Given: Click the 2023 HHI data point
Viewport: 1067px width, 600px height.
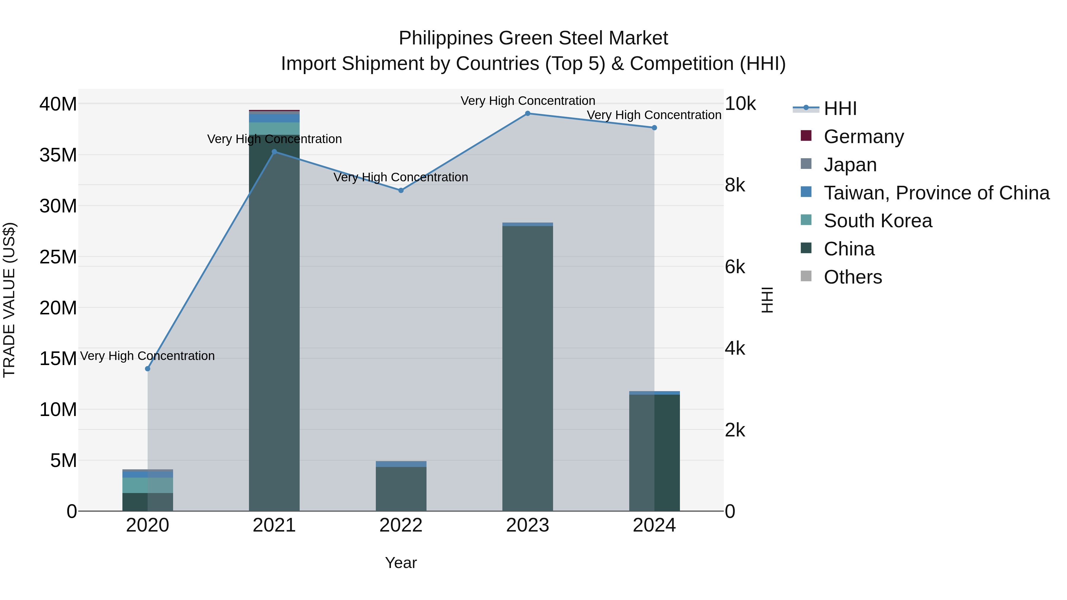Looking at the screenshot, I should pos(528,113).
